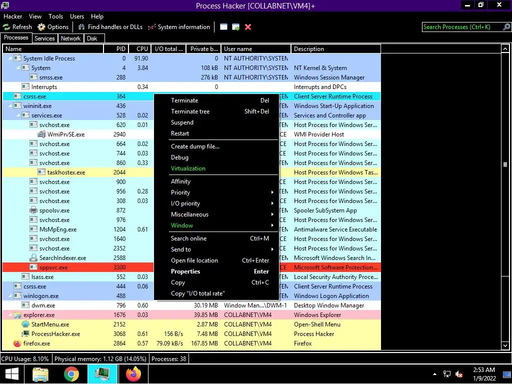Viewport: 512px width, 384px height.
Task: Select Create dump file... option
Action: tap(216, 146)
